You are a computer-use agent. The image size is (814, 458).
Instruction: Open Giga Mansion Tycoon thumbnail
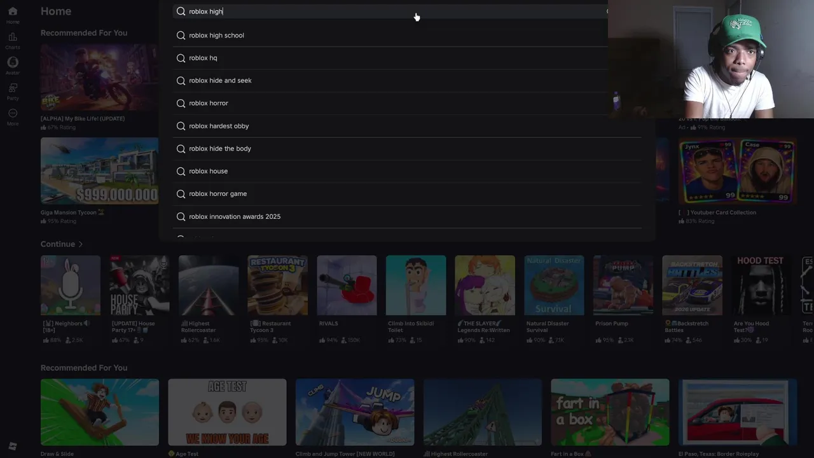tap(100, 170)
